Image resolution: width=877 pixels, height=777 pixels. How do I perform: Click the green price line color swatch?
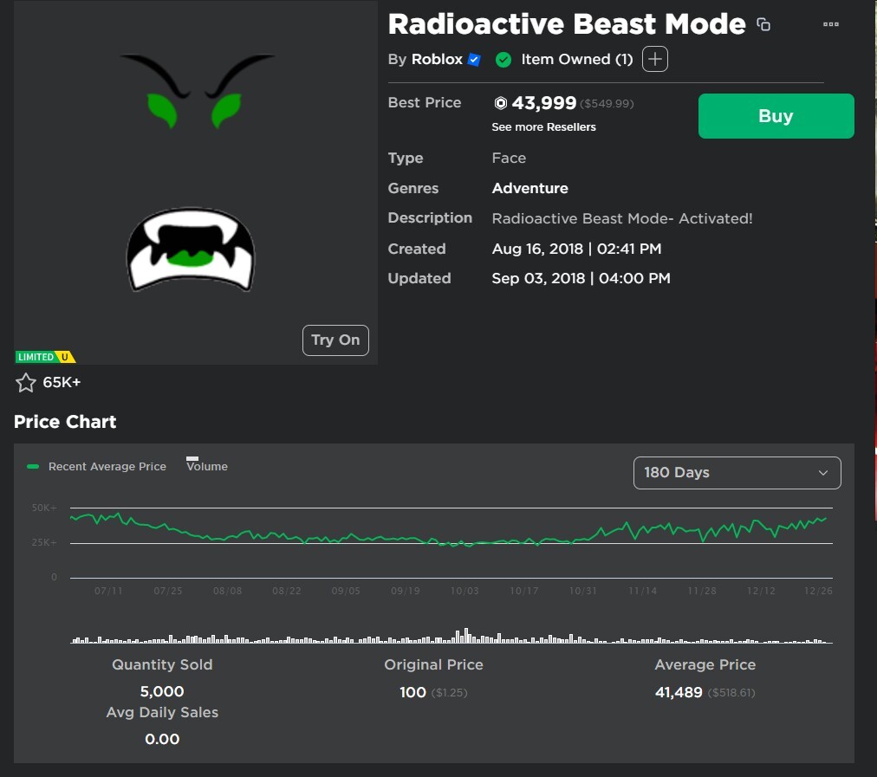(32, 466)
